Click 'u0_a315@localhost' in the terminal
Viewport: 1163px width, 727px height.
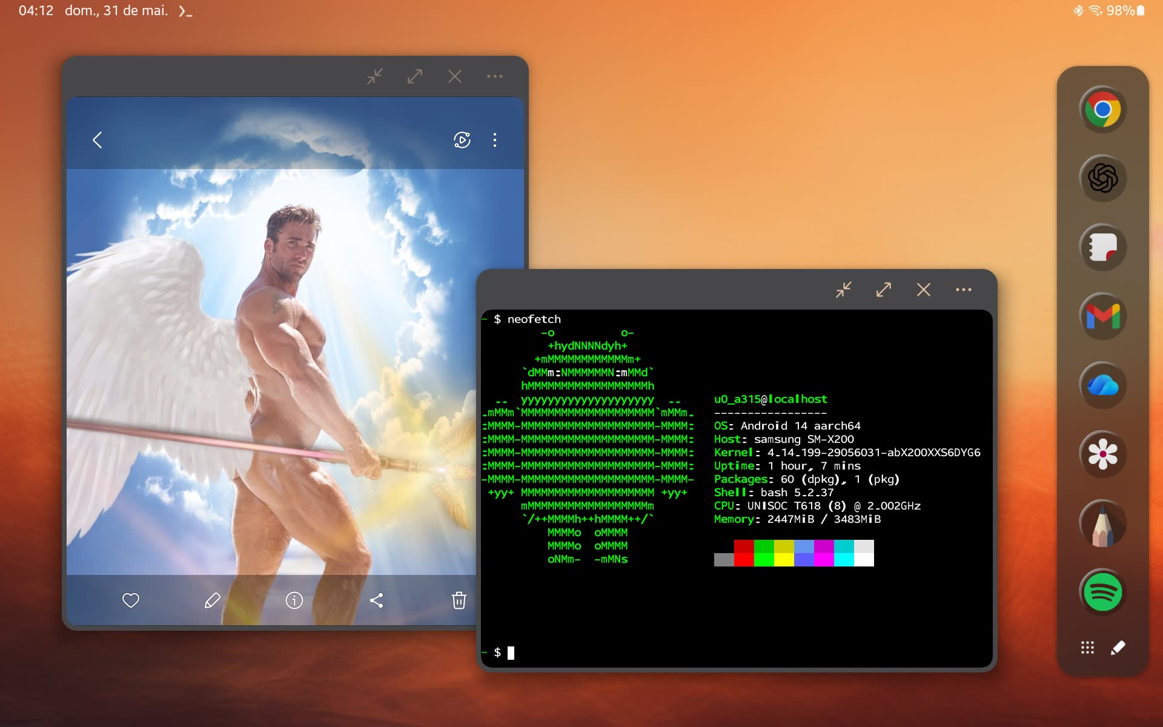770,399
